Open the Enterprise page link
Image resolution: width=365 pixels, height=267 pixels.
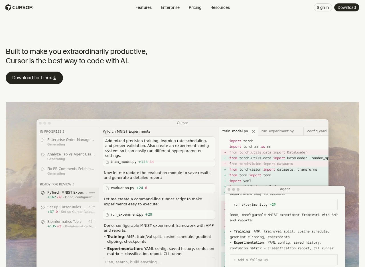170,7
